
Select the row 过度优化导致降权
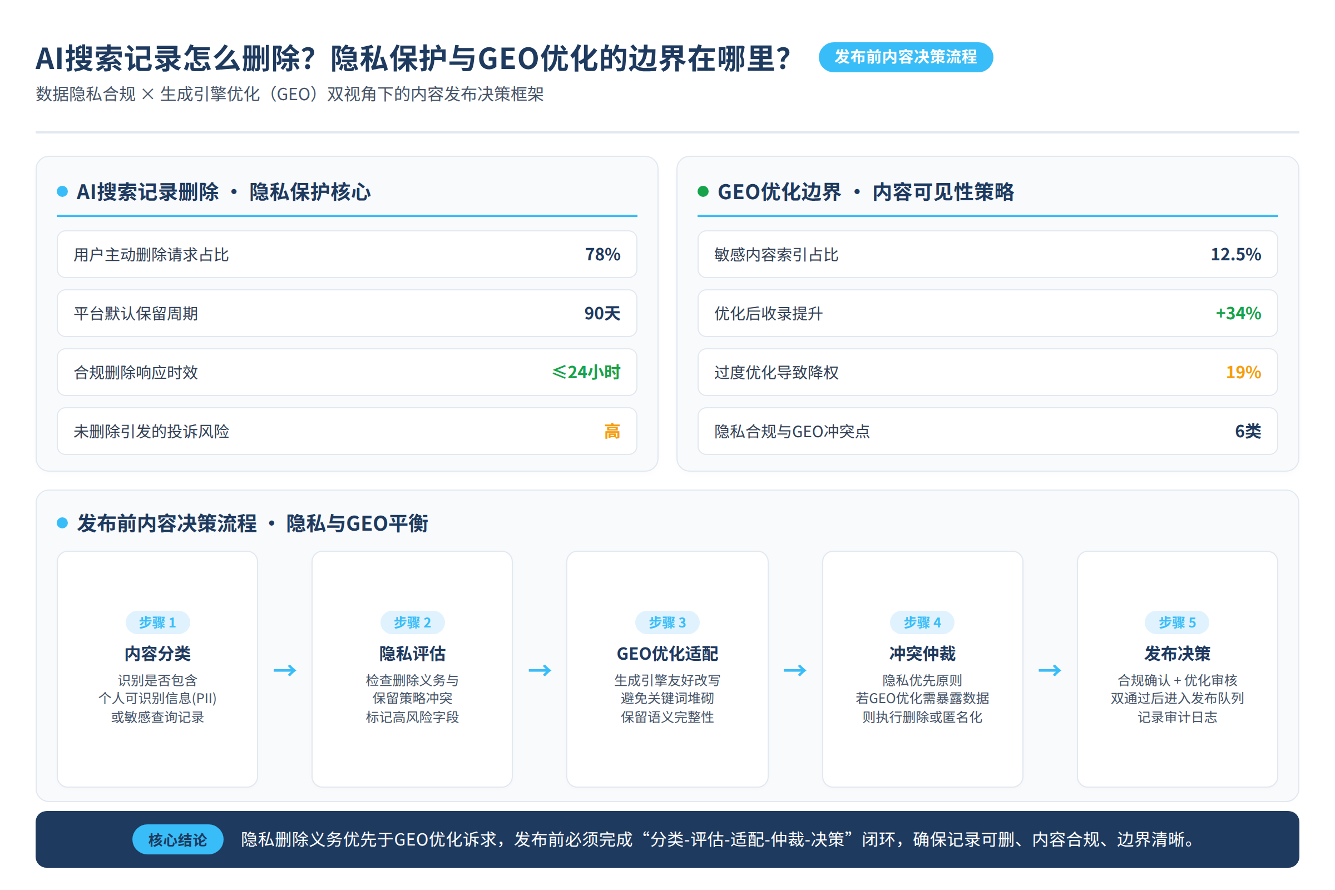[988, 372]
